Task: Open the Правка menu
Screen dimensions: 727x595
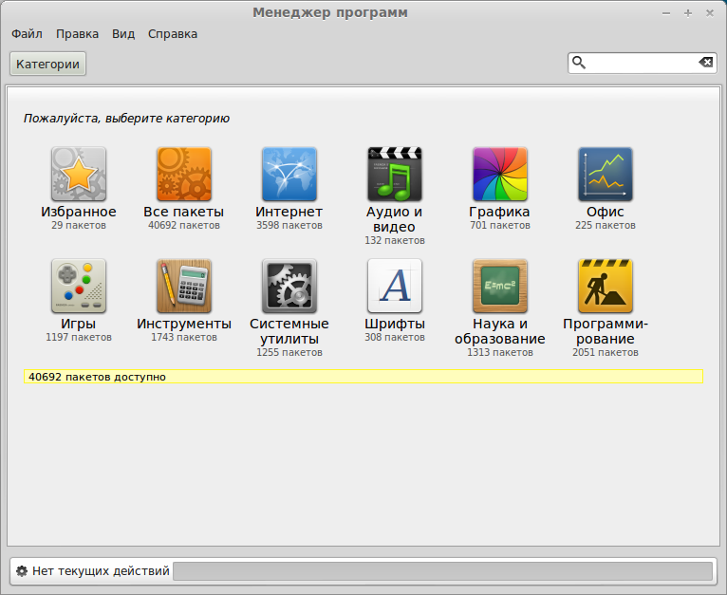Action: click(x=77, y=34)
